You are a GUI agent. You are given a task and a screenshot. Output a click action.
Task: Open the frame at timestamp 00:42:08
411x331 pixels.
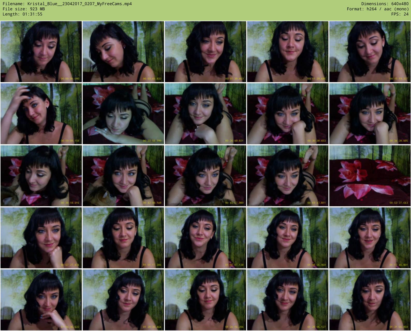[x=123, y=176]
